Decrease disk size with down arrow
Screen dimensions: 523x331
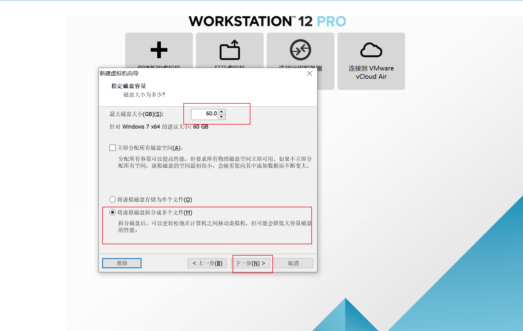point(222,117)
